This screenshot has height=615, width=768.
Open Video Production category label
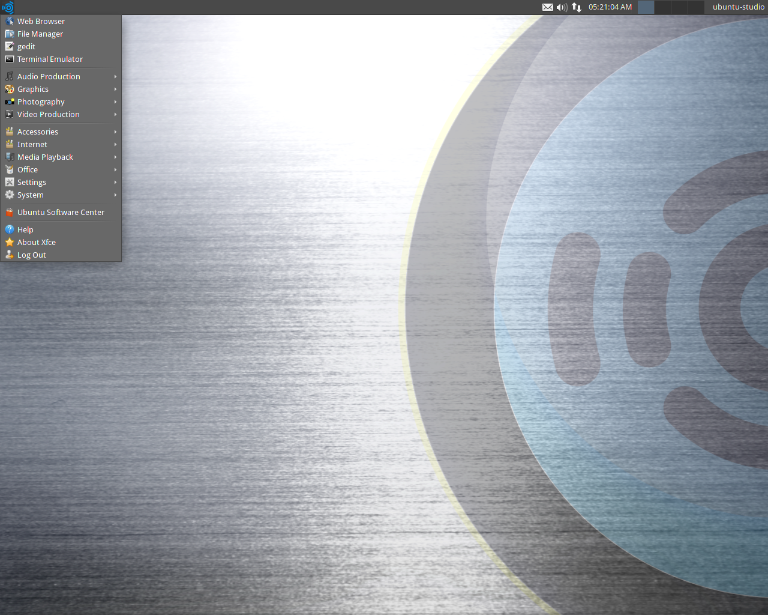click(49, 114)
